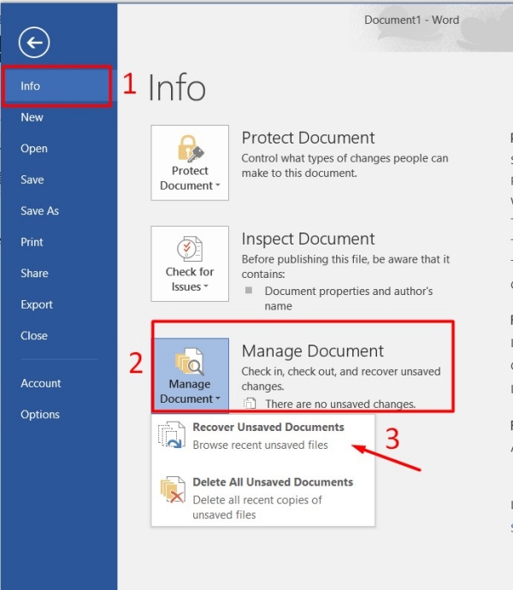Click the Delete All Unsaved Documents icon
513x590 pixels.
click(x=173, y=490)
